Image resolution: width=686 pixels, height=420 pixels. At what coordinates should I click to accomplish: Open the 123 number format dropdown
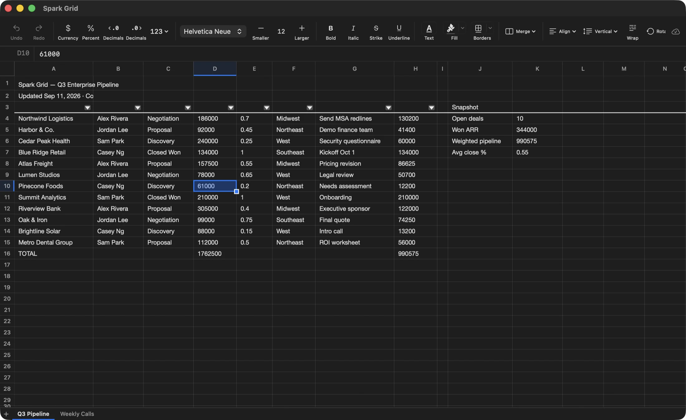click(159, 32)
